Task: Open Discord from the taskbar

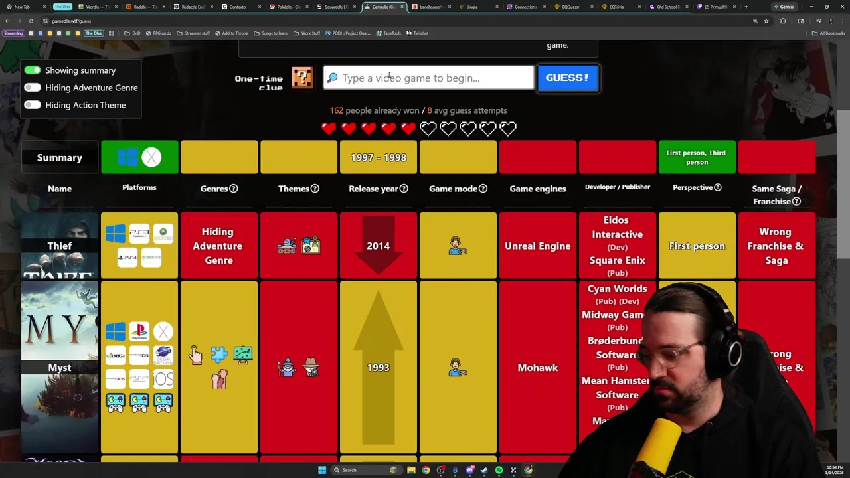Action: coord(469,470)
